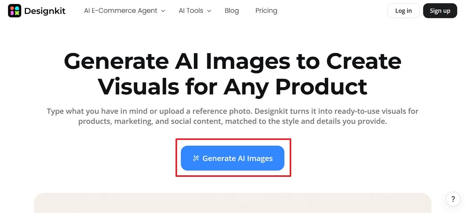Screen dimensions: 466x213
Task: Go to the Blog page
Action: click(x=232, y=11)
